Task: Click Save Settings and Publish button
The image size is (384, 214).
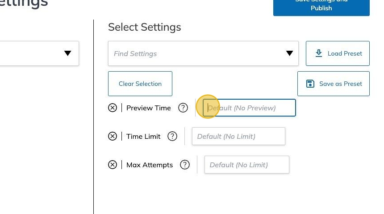Action: tap(321, 7)
